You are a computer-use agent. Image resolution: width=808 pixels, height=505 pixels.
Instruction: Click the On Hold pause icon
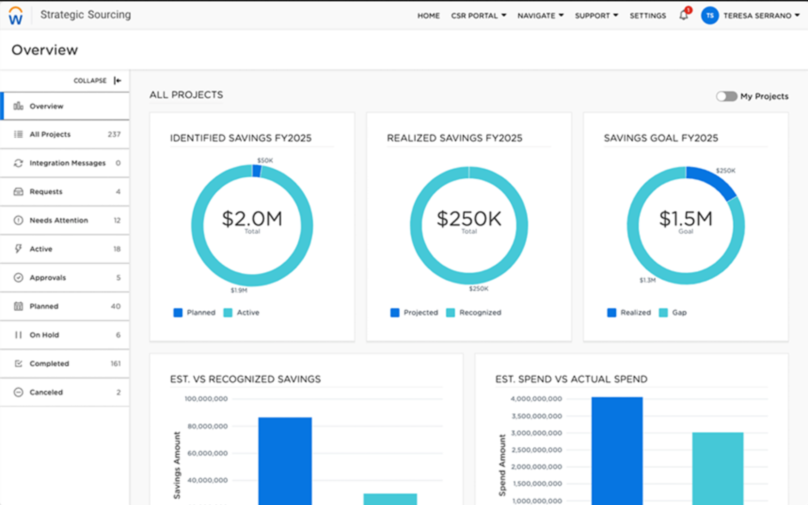18,335
